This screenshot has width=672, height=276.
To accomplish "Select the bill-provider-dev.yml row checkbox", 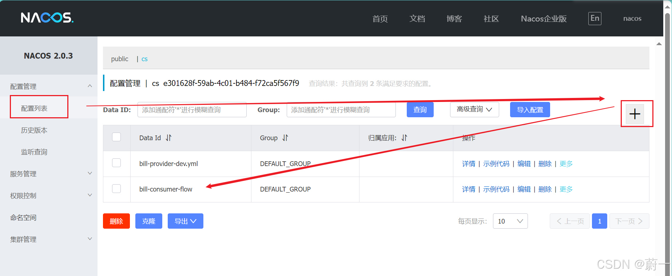I will click(x=116, y=163).
